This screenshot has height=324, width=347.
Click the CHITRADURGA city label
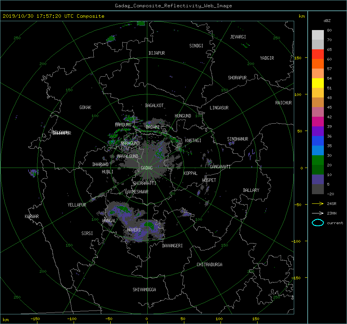click(209, 265)
